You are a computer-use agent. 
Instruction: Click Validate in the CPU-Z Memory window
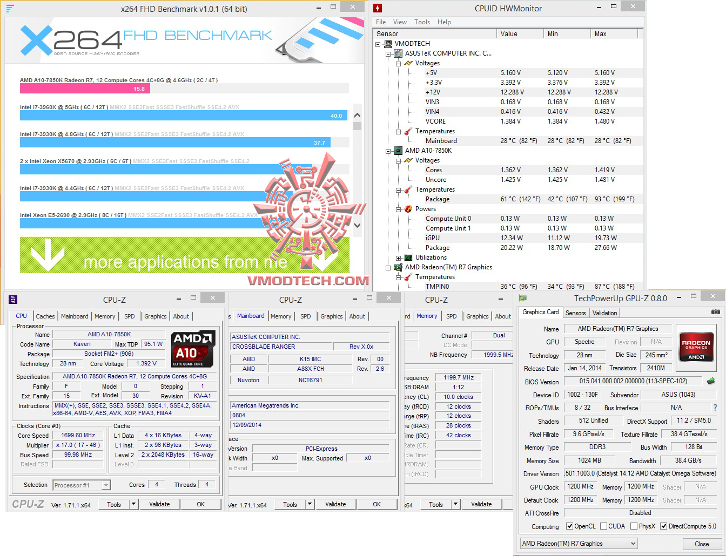[x=481, y=504]
